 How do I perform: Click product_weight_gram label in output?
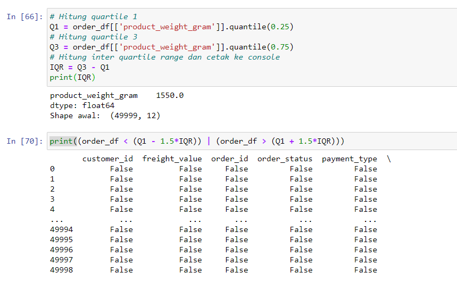coord(94,96)
